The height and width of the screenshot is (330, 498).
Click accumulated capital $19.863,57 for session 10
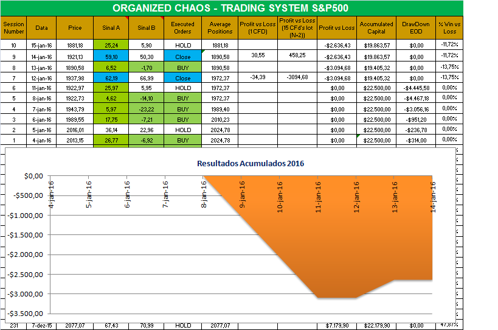point(376,45)
